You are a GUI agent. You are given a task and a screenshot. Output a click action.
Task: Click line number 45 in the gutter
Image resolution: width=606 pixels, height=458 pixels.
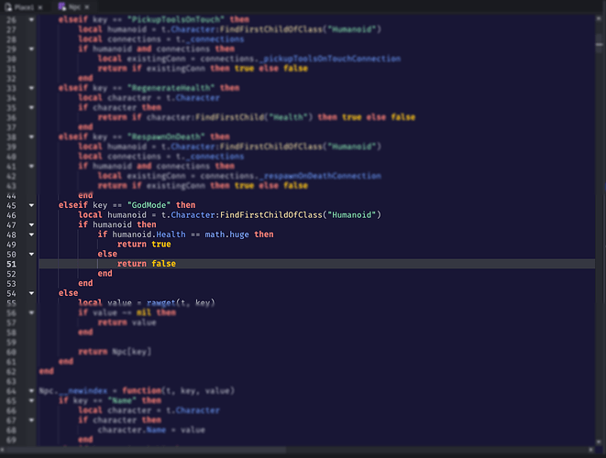(11, 205)
